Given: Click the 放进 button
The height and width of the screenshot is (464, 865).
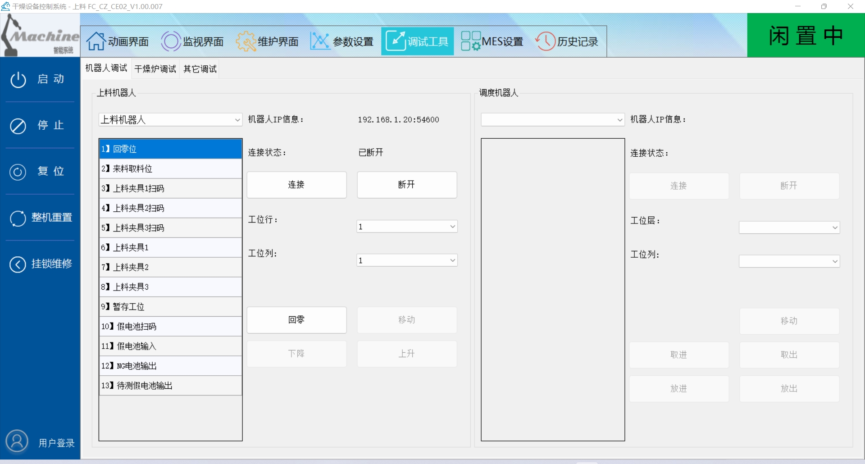Looking at the screenshot, I should [679, 389].
